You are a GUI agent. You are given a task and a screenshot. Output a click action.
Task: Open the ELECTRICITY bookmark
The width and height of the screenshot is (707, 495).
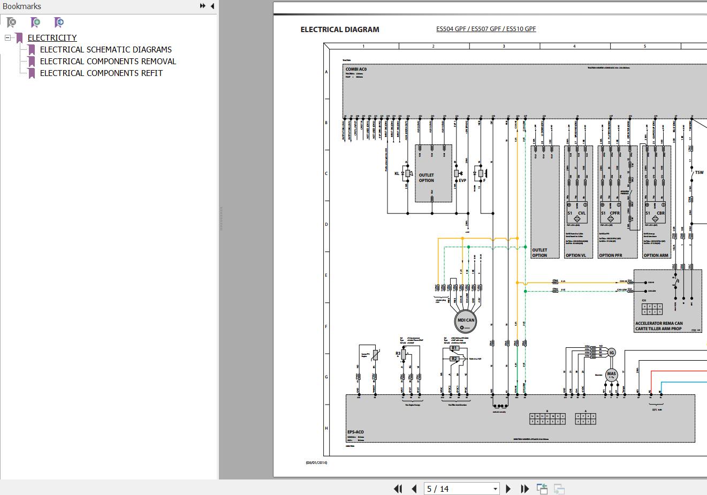pos(52,37)
